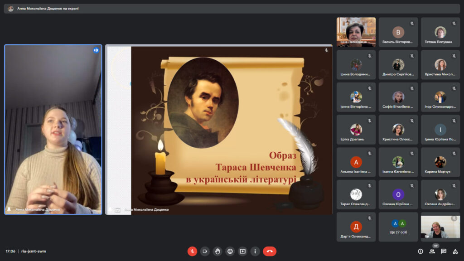Click the meeting code ria-jxmt-swm

tap(34, 251)
